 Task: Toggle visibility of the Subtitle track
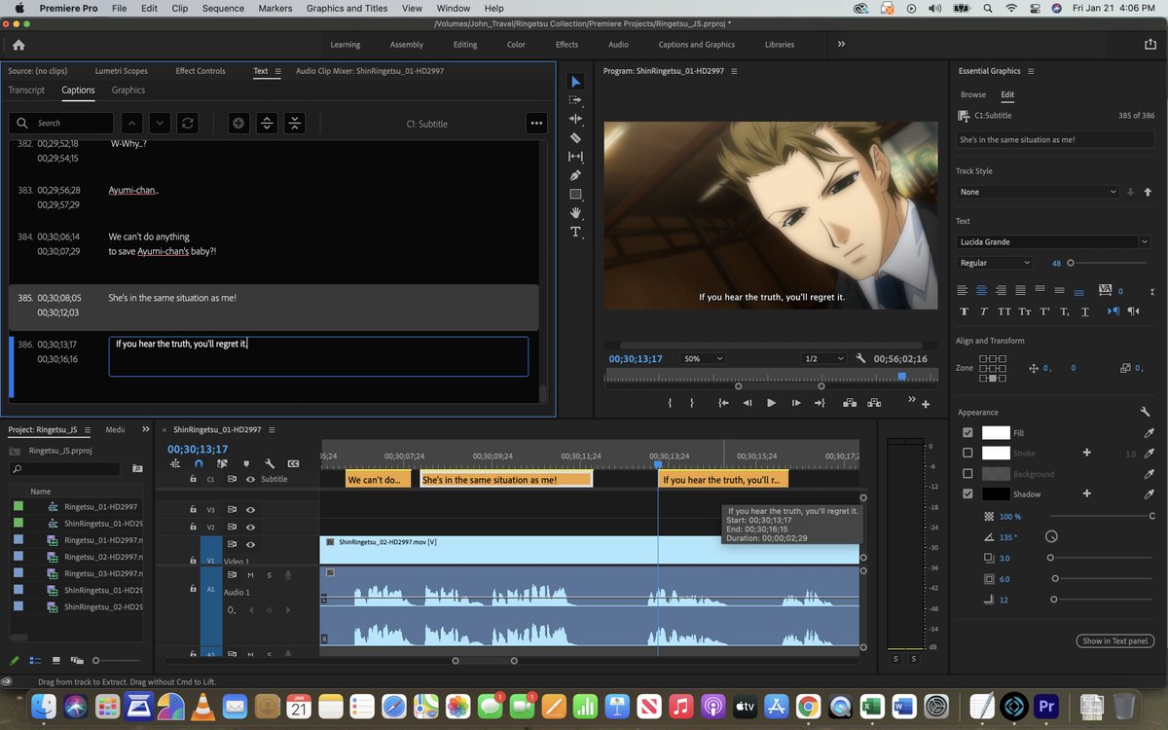pyautogui.click(x=250, y=479)
